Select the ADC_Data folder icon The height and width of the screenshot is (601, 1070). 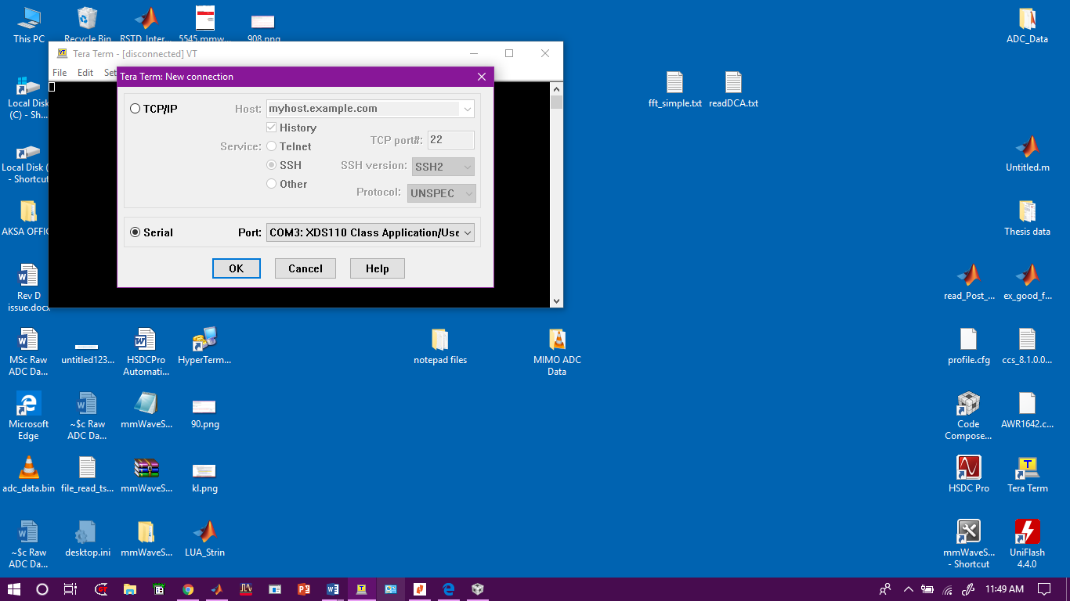pos(1027,25)
